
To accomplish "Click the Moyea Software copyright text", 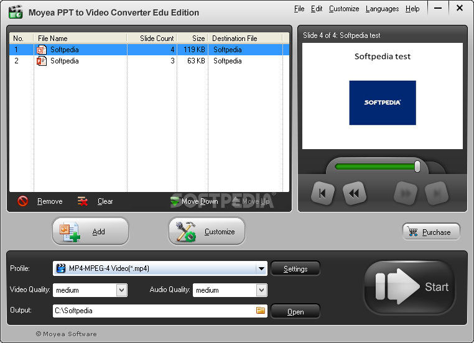I will [66, 334].
